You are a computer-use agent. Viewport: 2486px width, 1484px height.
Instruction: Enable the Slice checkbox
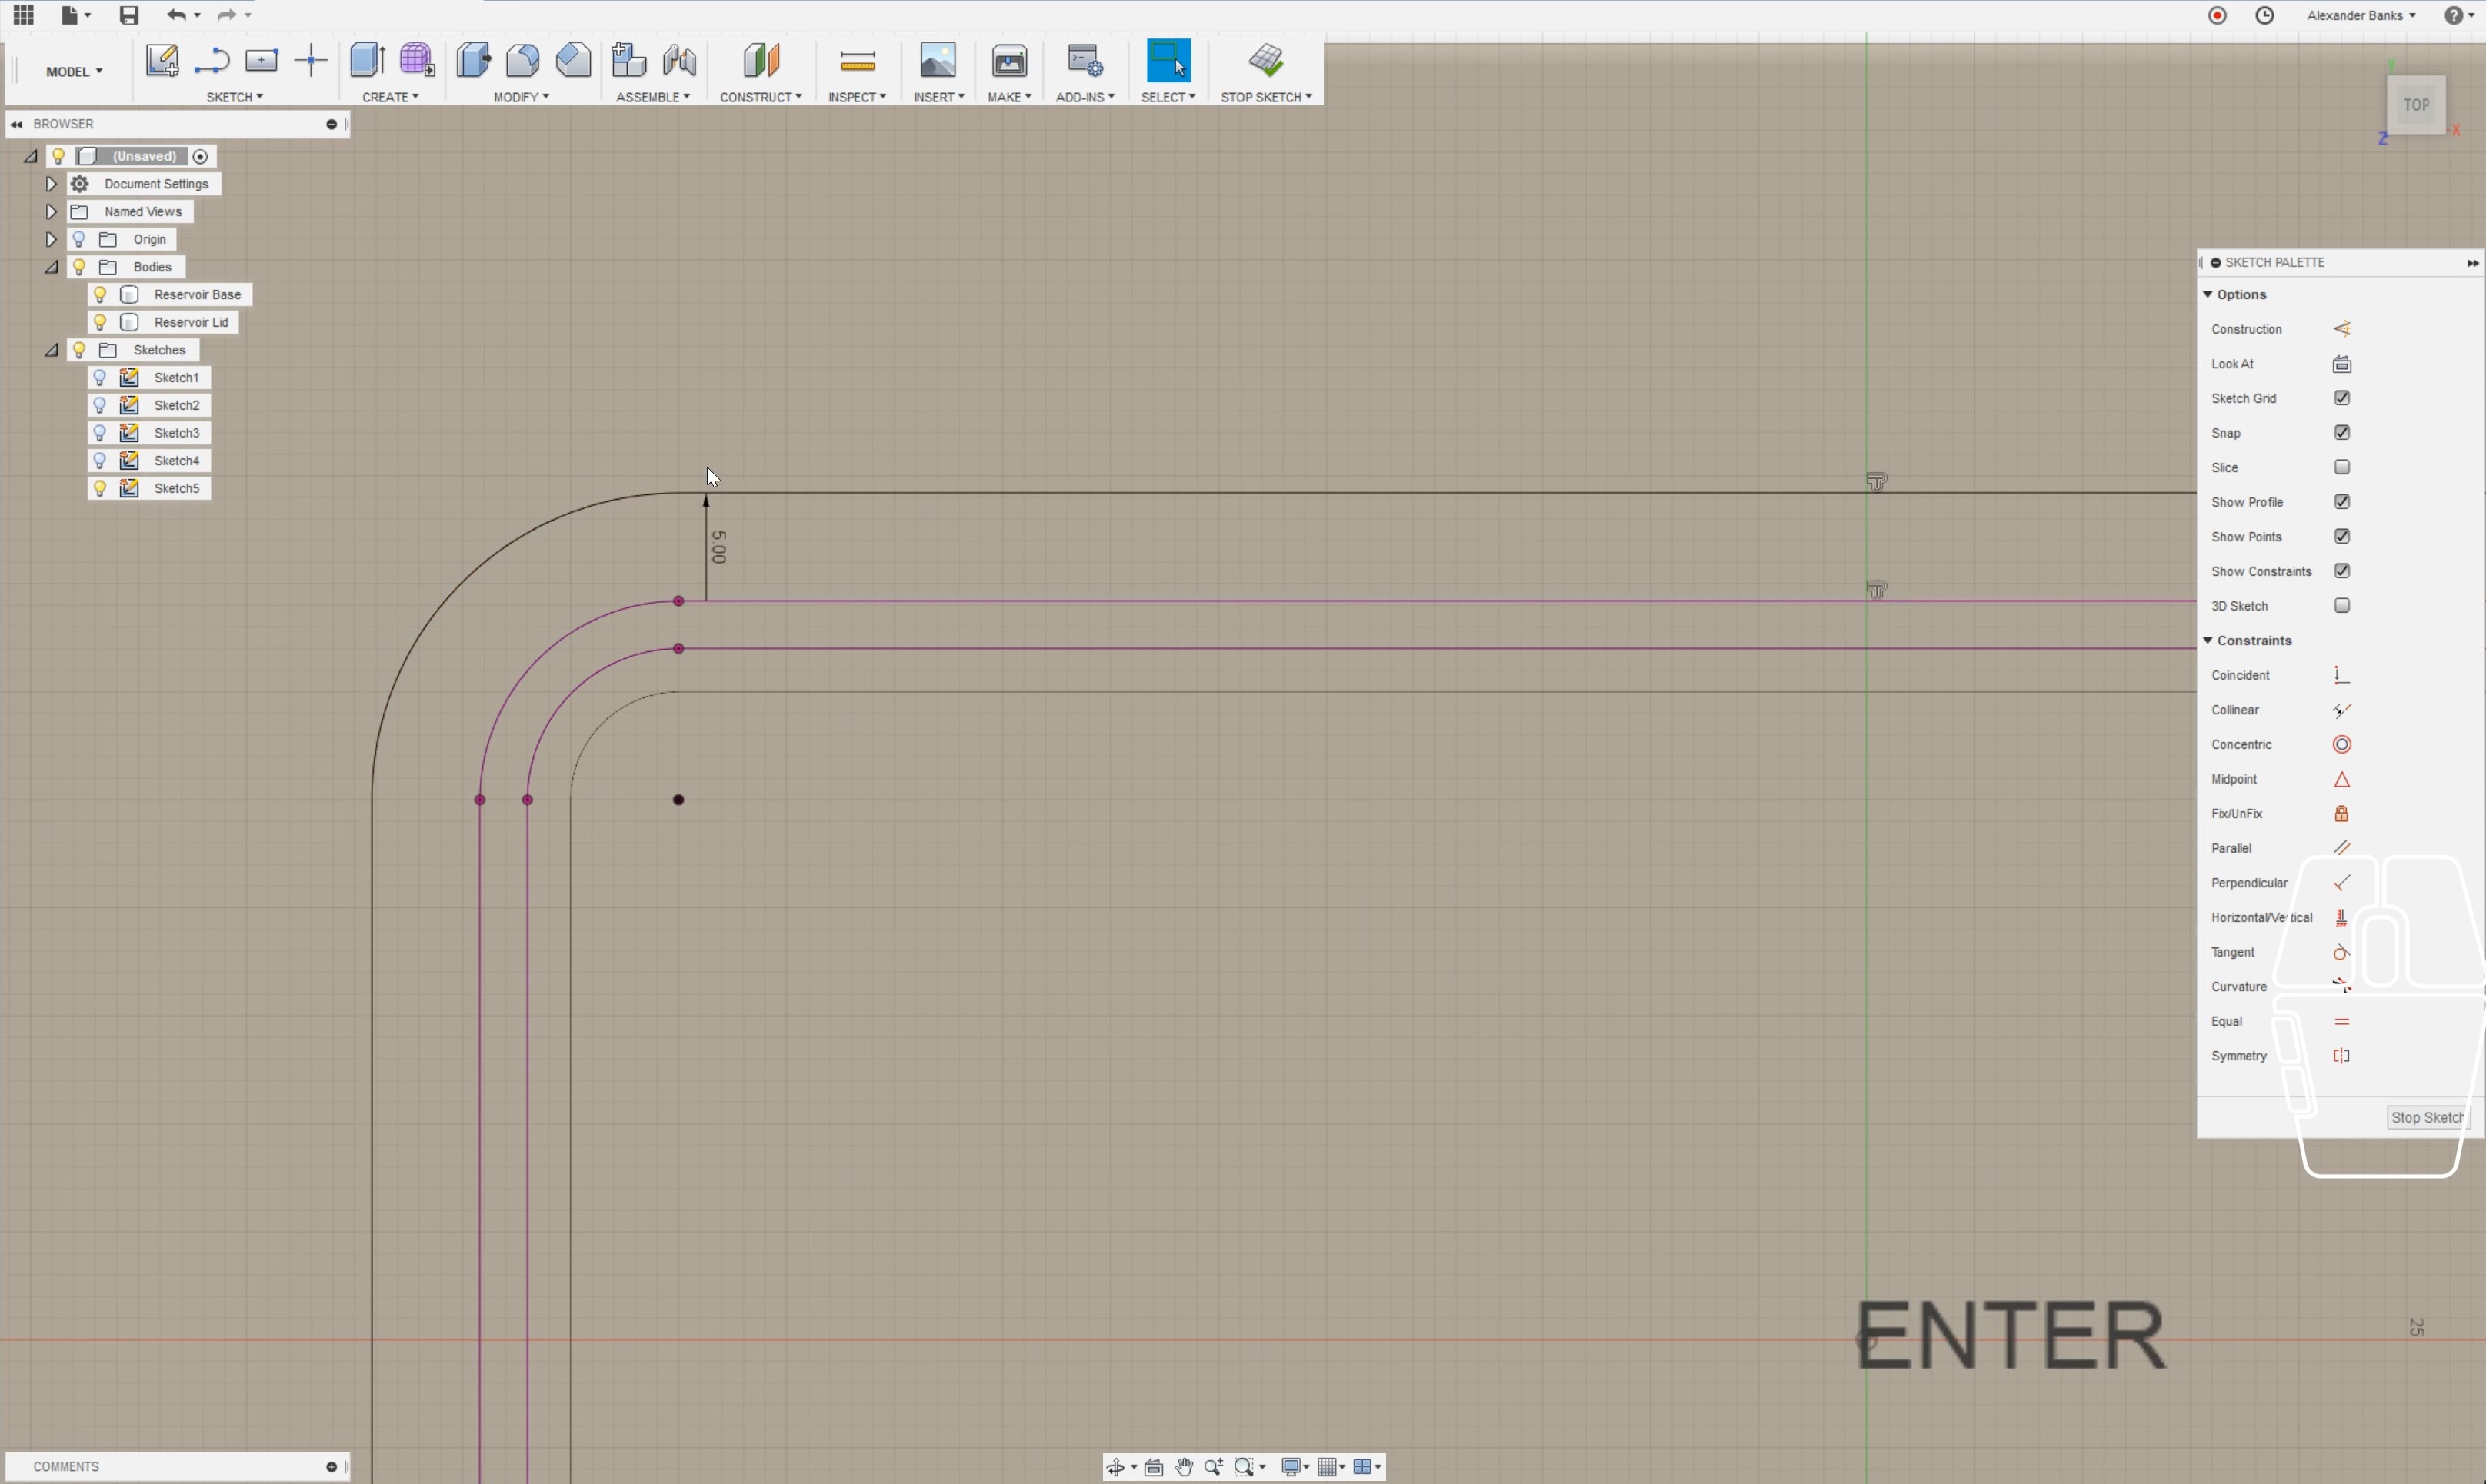click(x=2341, y=468)
